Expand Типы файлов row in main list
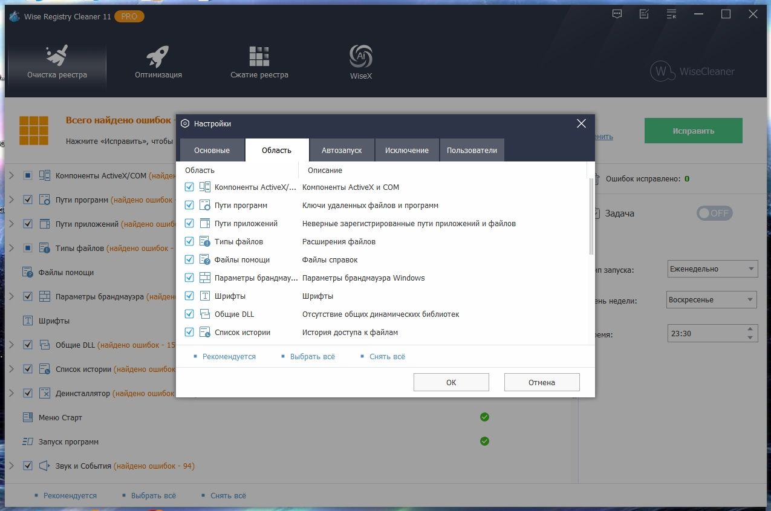This screenshot has height=511, width=771. (11, 248)
